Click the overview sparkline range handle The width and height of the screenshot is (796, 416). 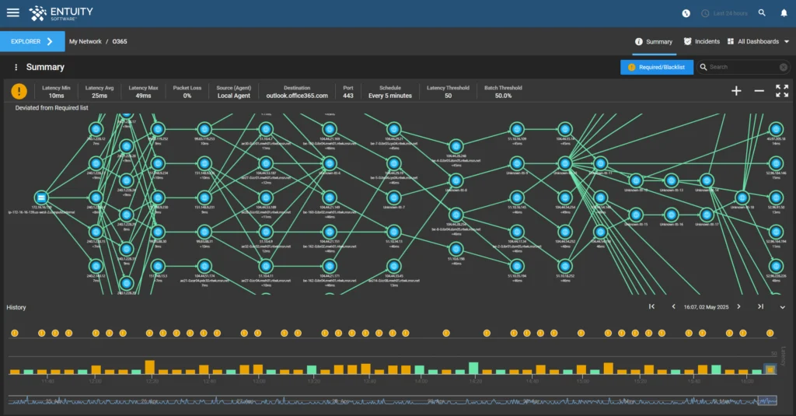(767, 400)
